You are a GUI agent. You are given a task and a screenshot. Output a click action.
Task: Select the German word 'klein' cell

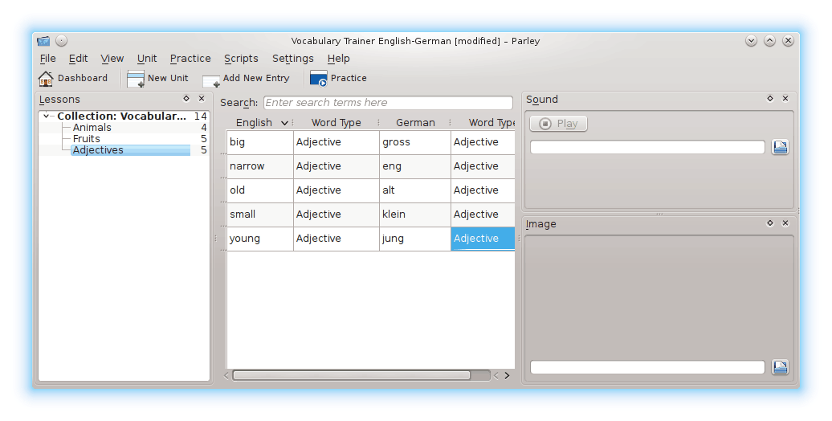[x=414, y=215]
